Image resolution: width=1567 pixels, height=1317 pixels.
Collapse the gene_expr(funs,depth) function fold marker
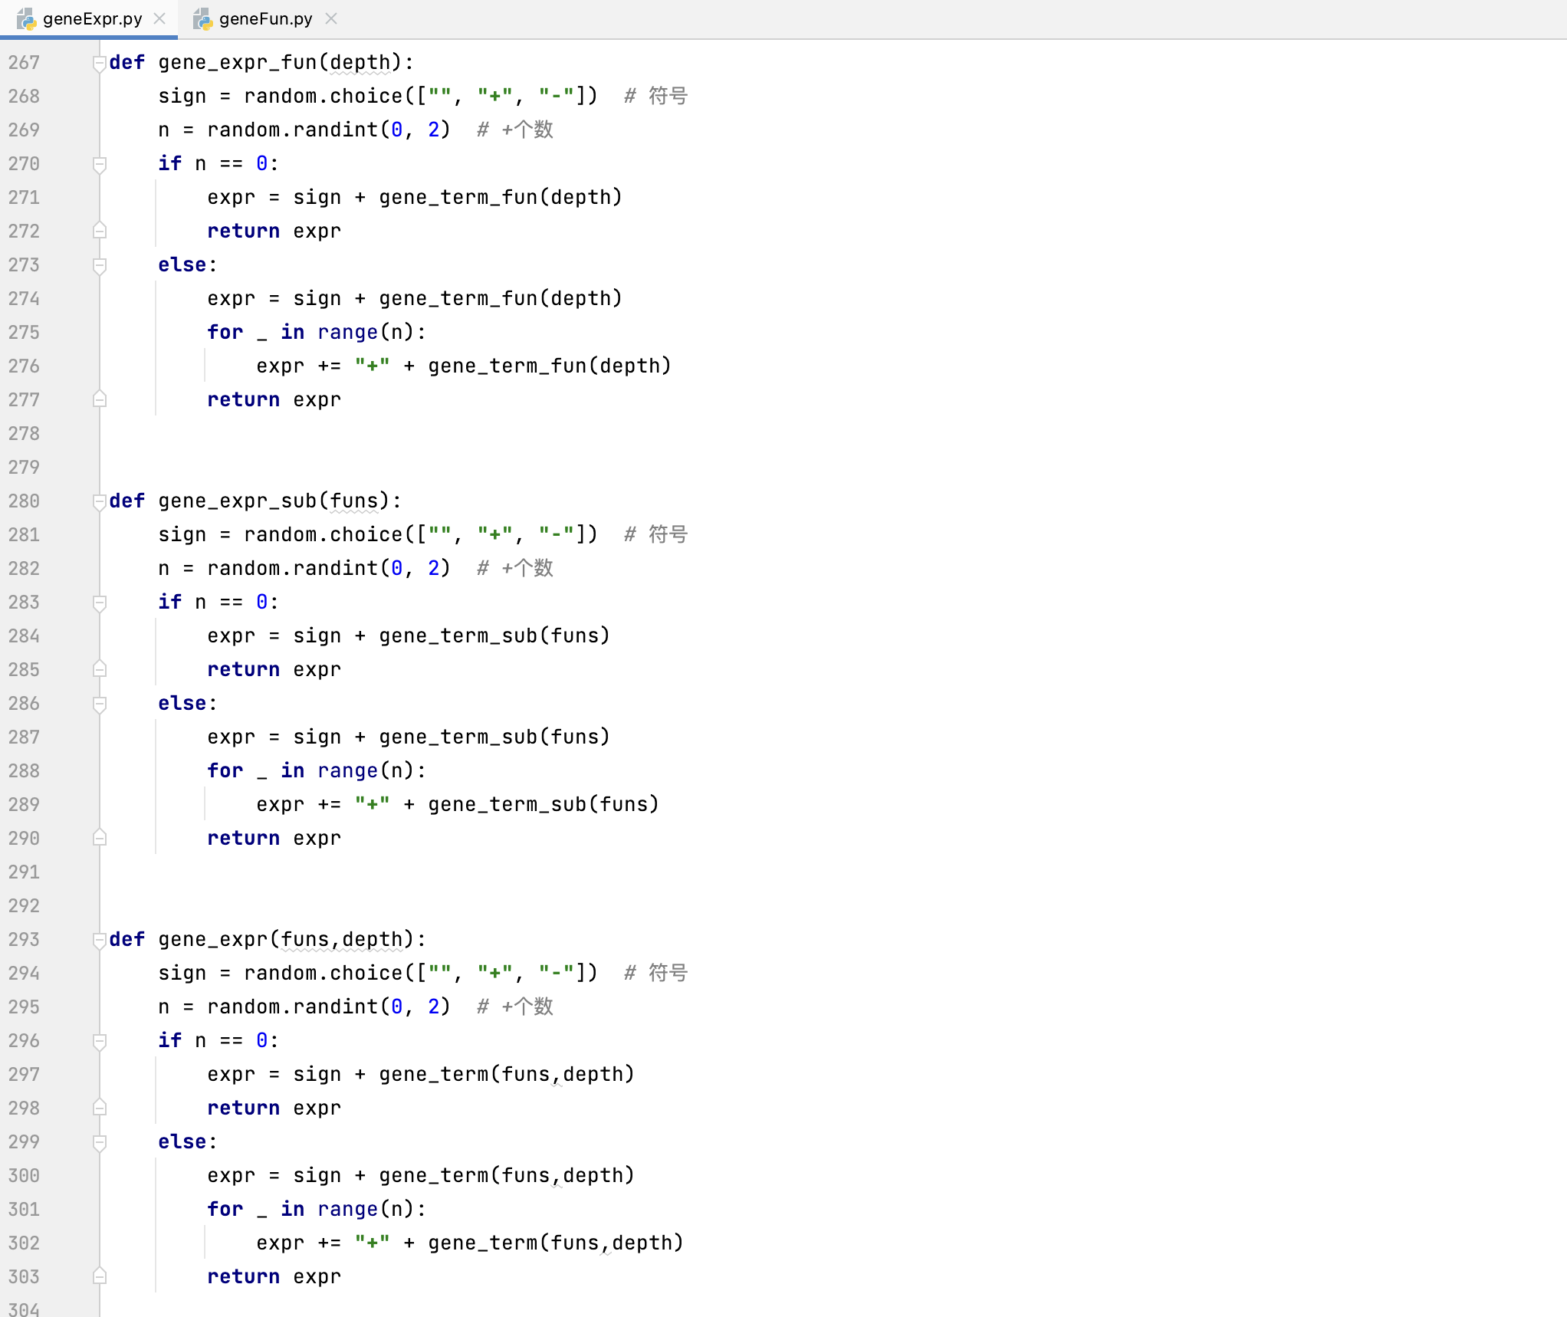point(99,940)
